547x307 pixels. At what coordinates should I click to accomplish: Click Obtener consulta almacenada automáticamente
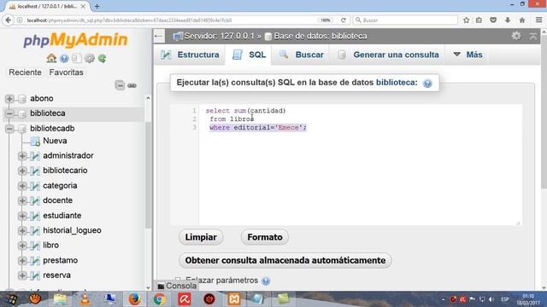[285, 260]
